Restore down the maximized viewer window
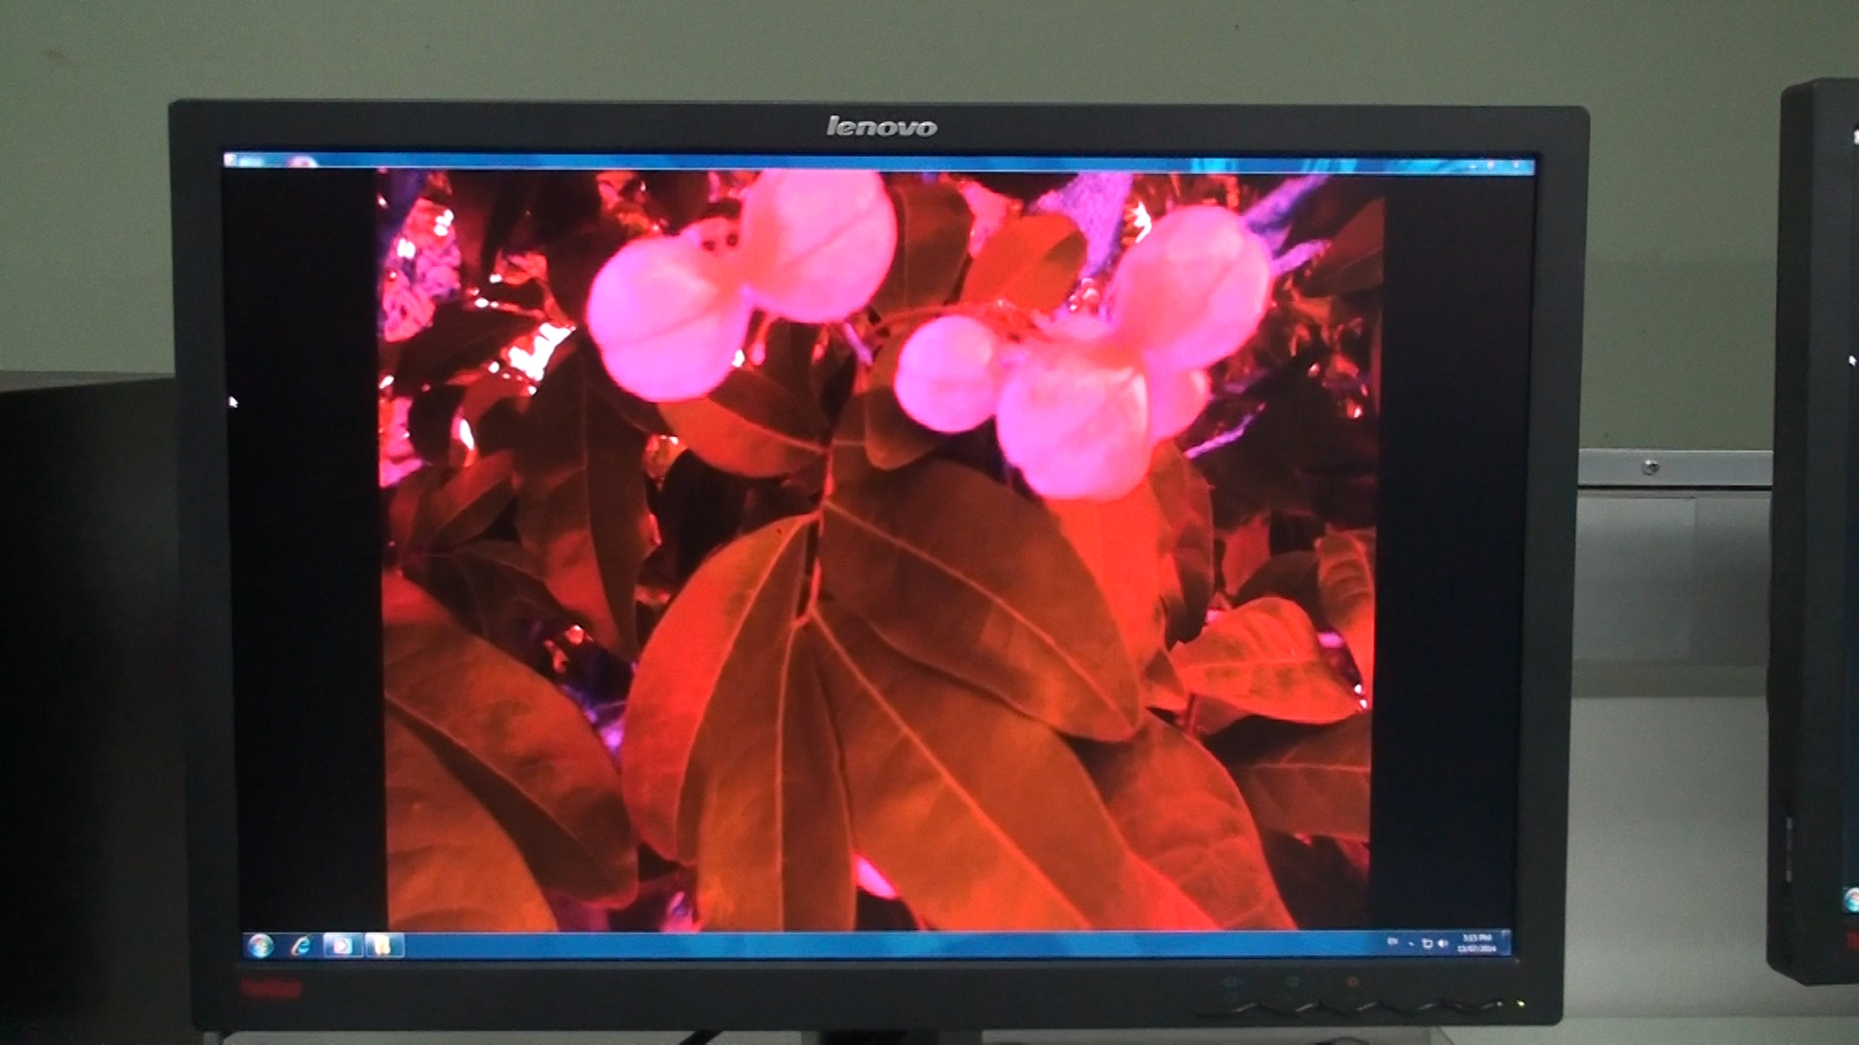This screenshot has height=1045, width=1859. coord(1492,165)
